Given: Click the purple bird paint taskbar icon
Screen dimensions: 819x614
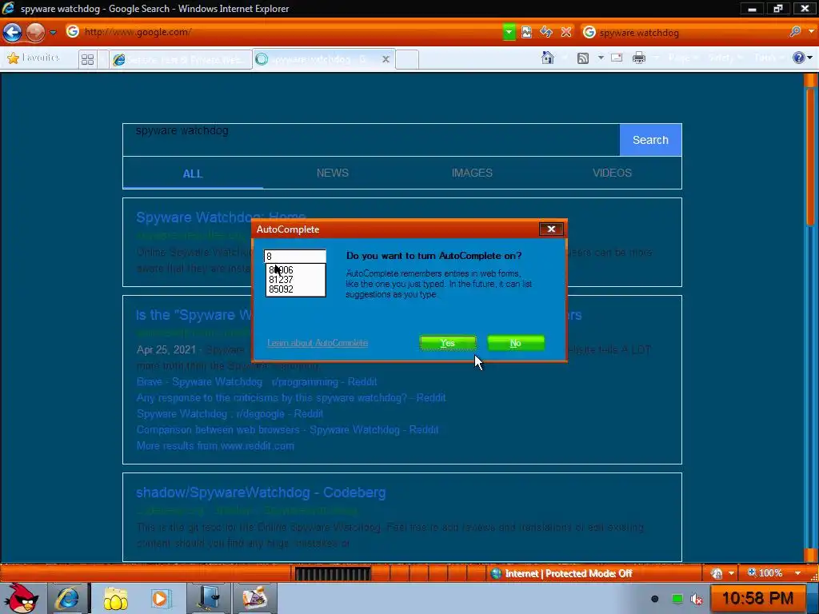Looking at the screenshot, I should (x=254, y=598).
